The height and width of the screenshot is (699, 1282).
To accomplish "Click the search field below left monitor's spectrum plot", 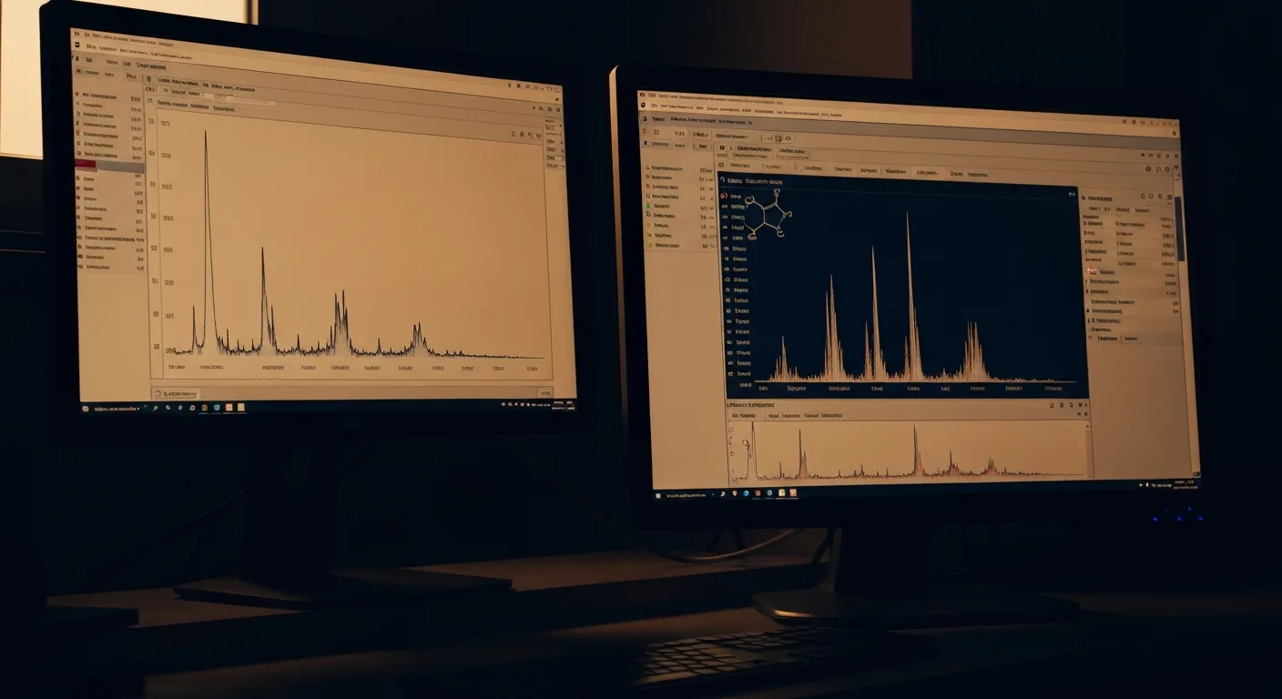I will tap(177, 393).
